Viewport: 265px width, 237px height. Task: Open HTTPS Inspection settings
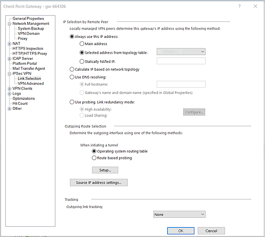point(28,49)
